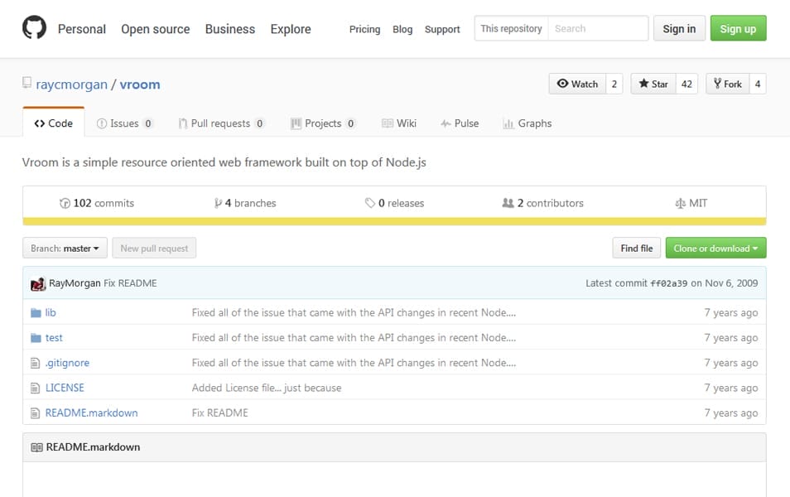Switch to the Issues tab
Screen dimensions: 790x497
click(x=124, y=123)
